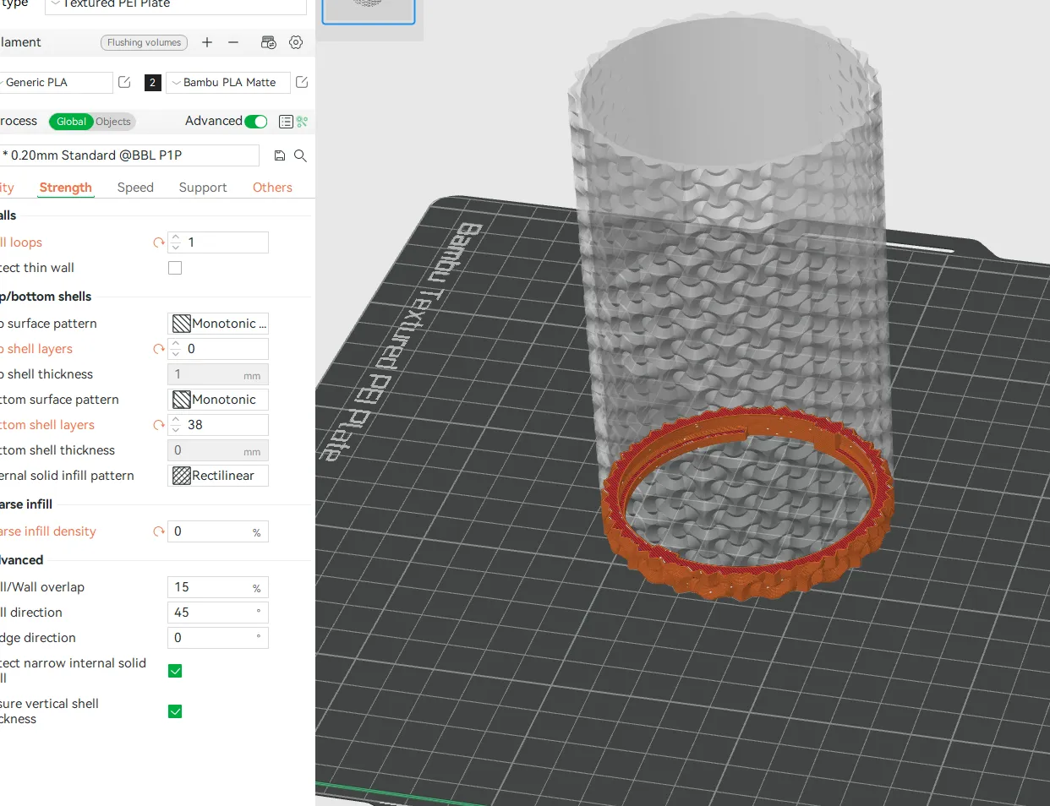
Task: Open Generic PLA filament dropdown
Action: click(55, 82)
